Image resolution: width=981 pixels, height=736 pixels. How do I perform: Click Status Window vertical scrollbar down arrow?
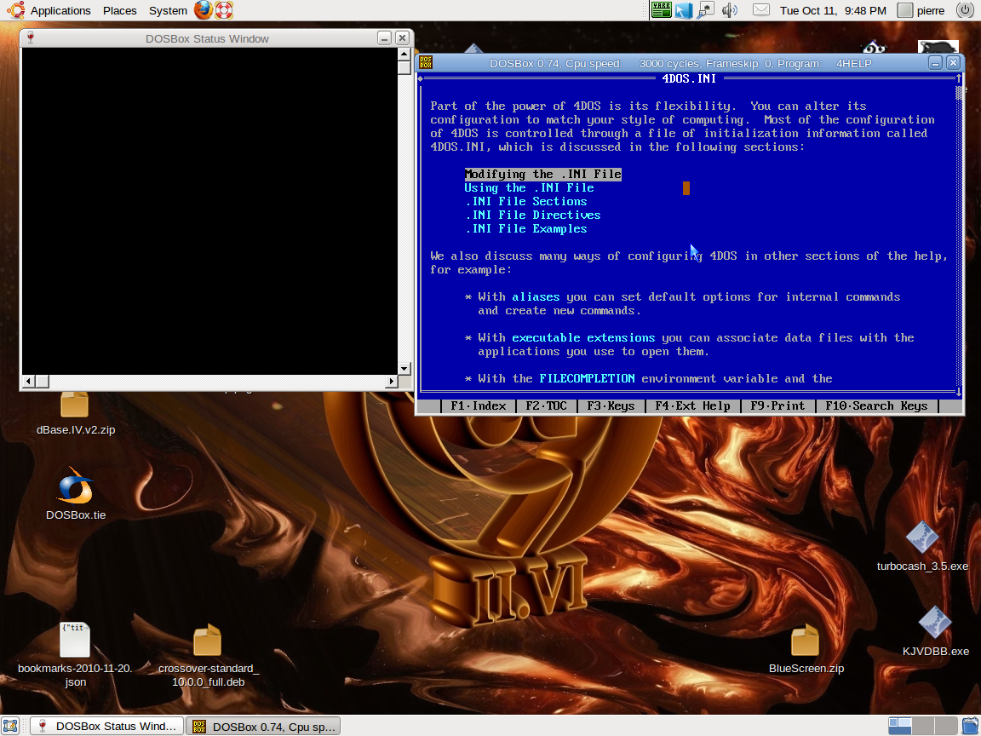point(404,369)
